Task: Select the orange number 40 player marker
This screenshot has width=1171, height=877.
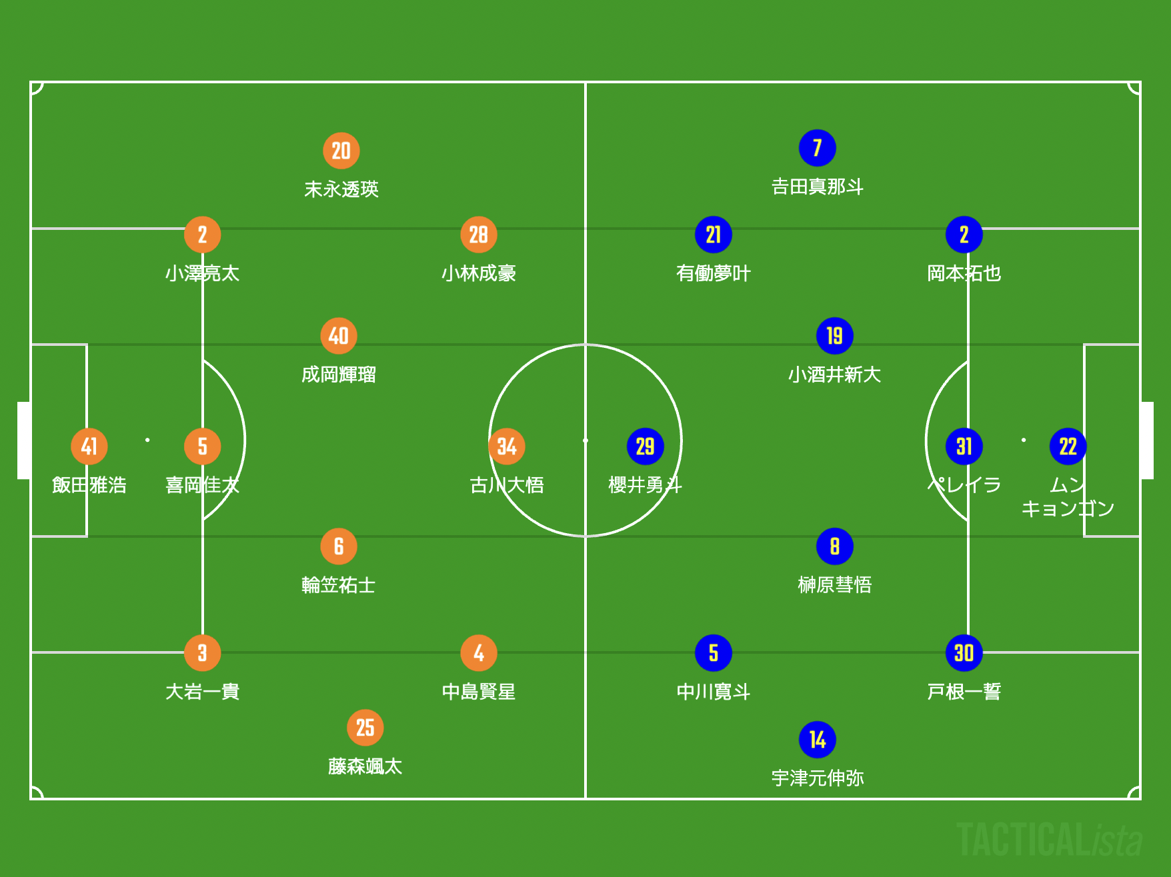Action: 338,336
